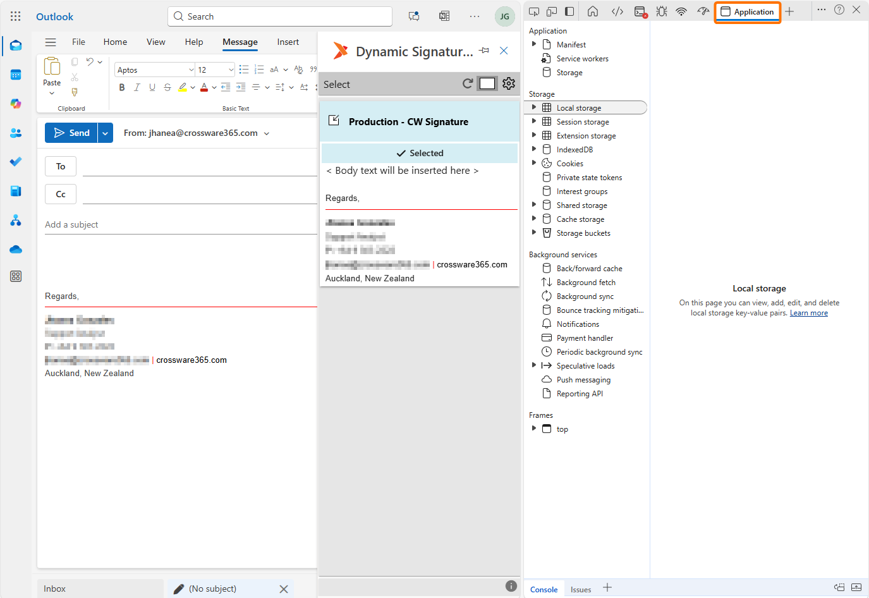The width and height of the screenshot is (869, 598).
Task: Expand the Local storage tree node
Action: pos(534,107)
